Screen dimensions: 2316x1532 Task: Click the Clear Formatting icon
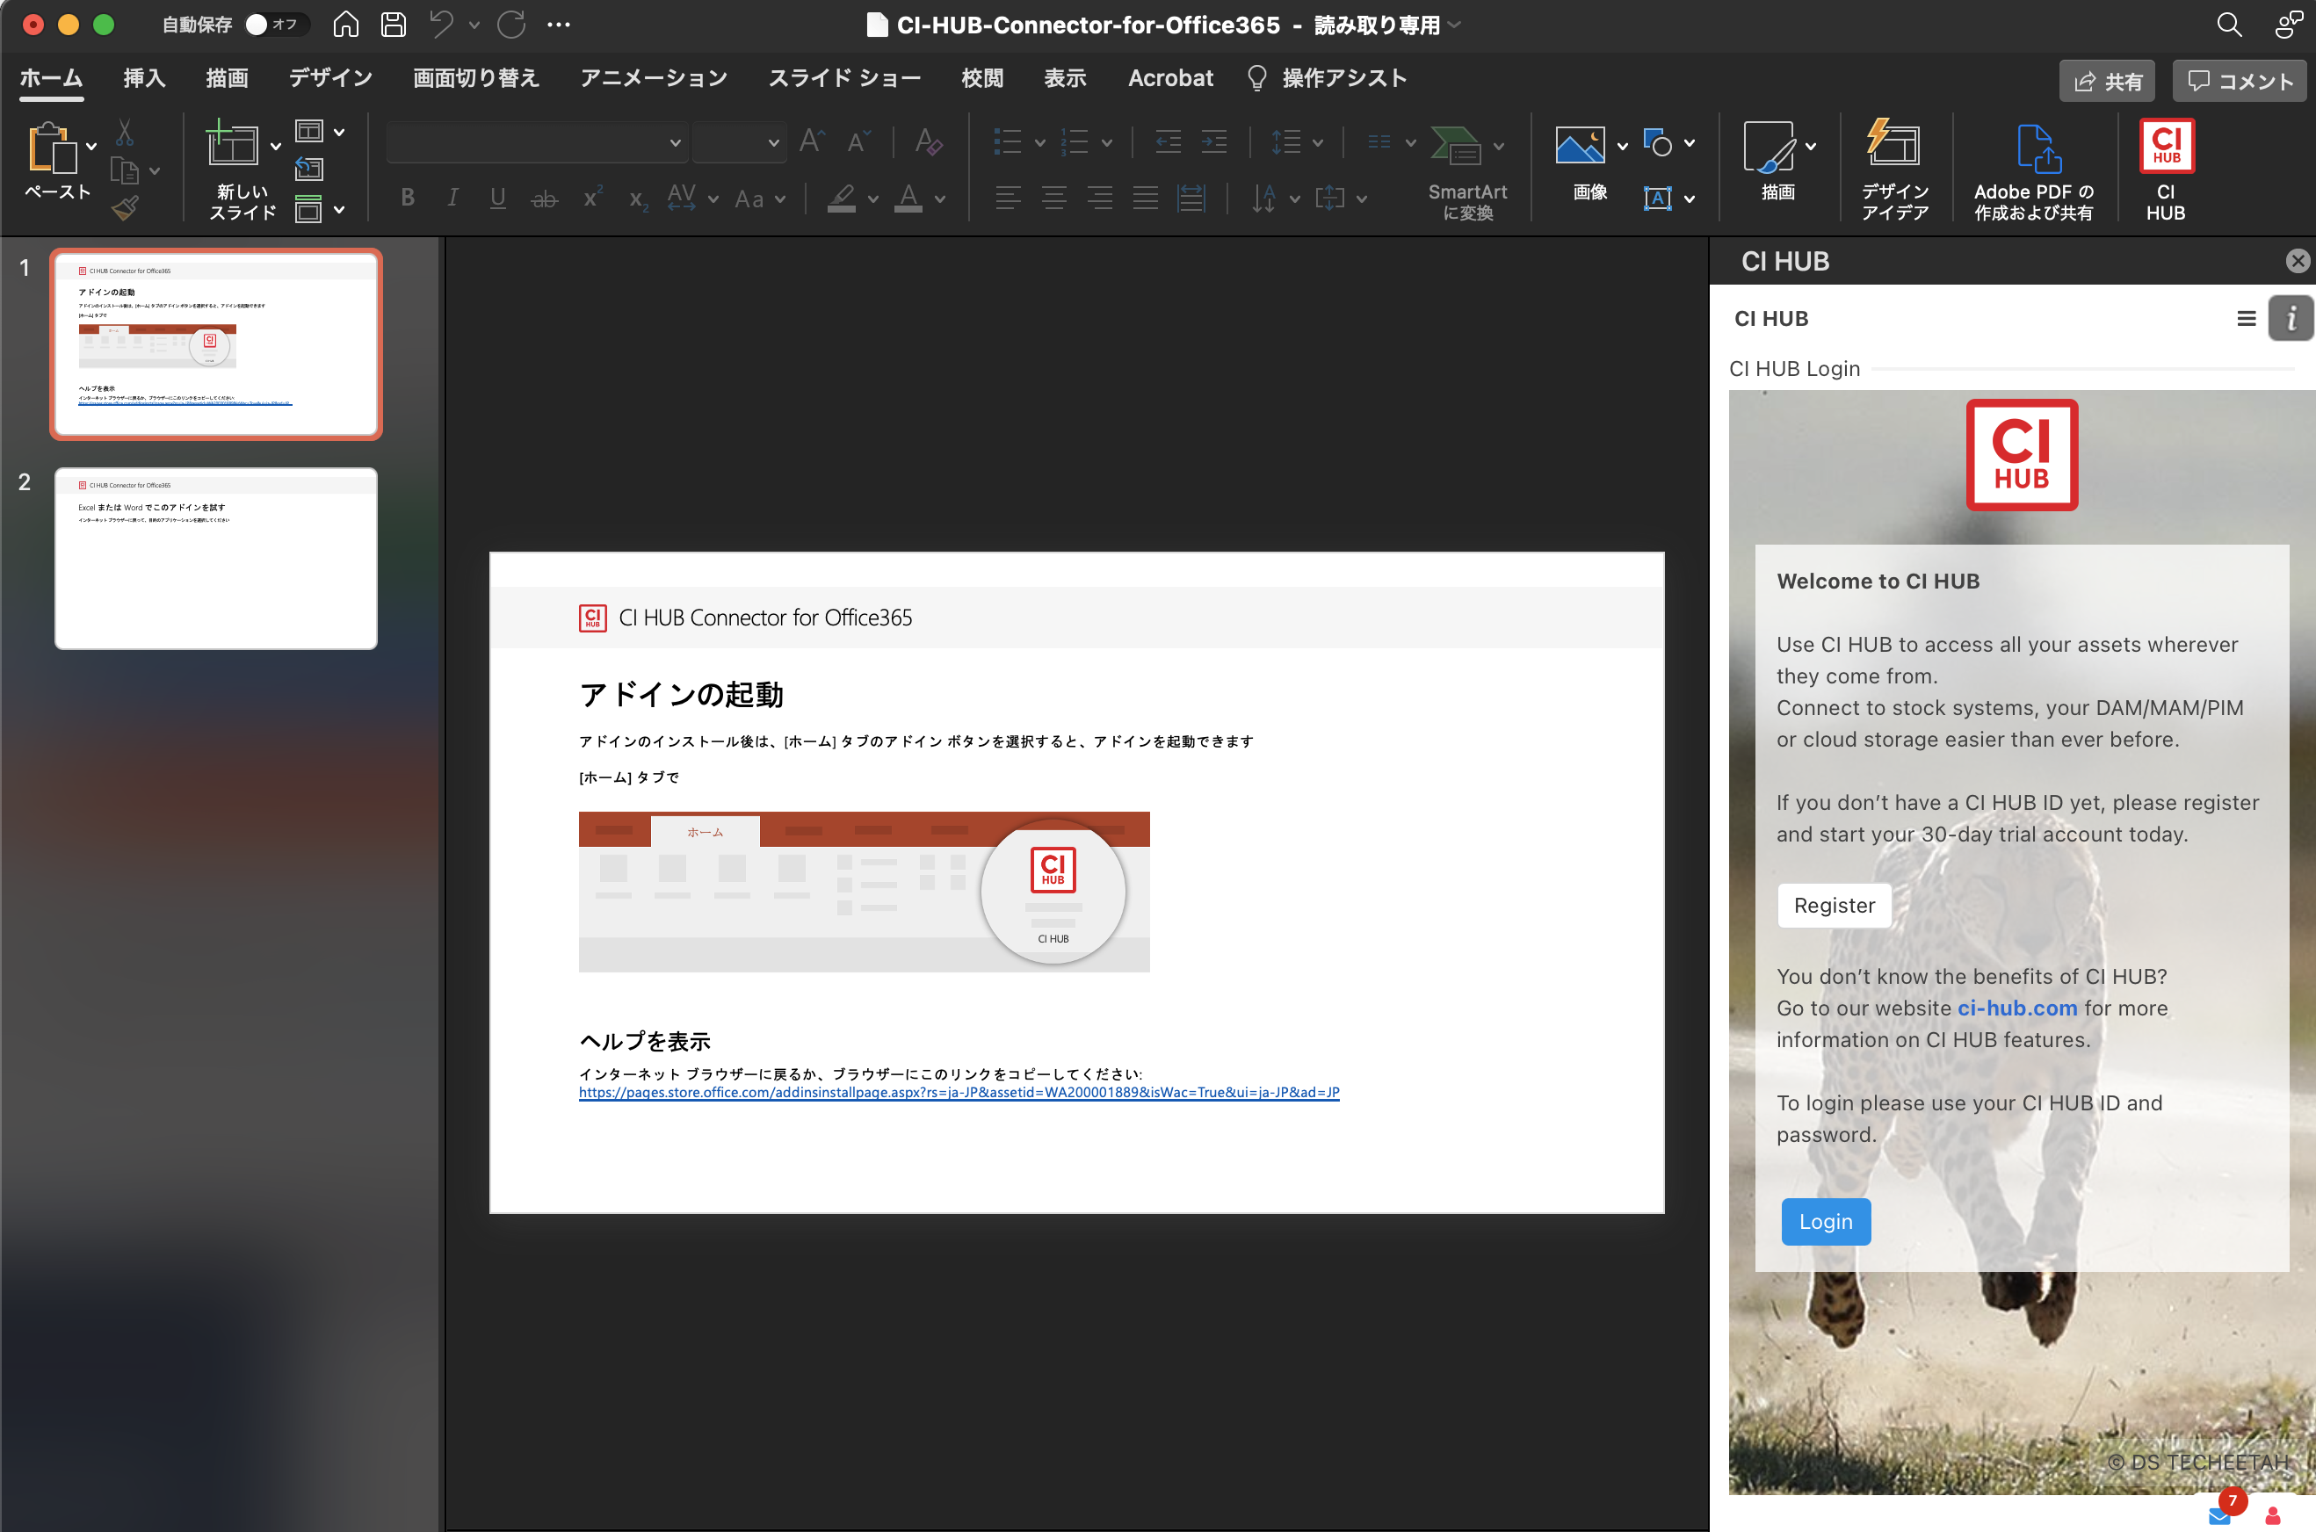929,141
